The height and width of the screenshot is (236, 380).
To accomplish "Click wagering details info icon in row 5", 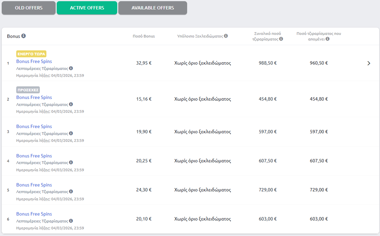I will coord(71,192).
